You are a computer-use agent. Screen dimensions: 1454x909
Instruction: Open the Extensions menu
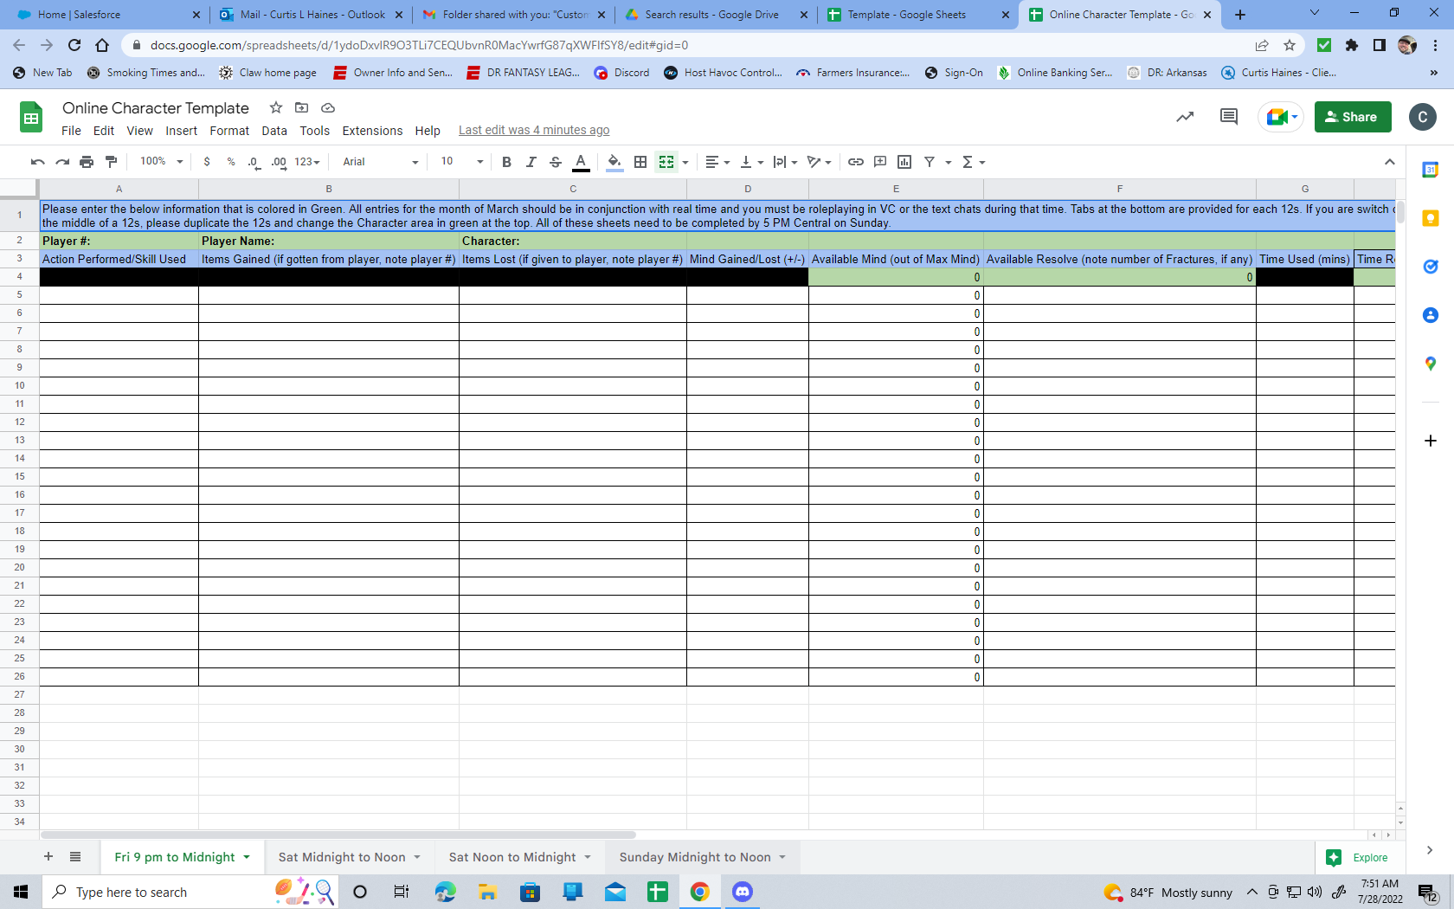pos(372,131)
